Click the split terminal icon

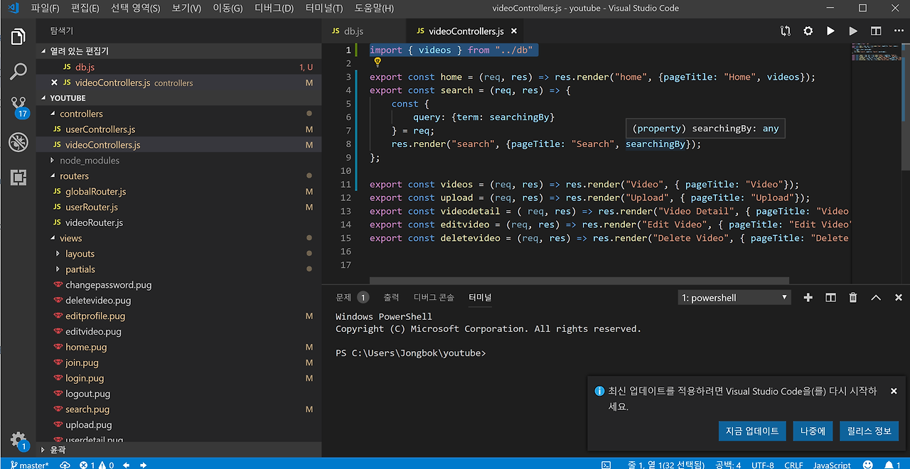pyautogui.click(x=830, y=298)
